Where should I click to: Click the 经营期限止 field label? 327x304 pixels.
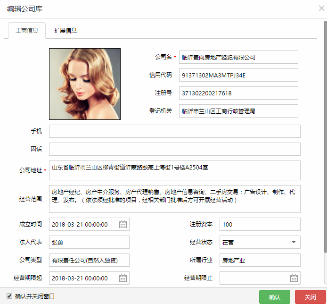198,278
